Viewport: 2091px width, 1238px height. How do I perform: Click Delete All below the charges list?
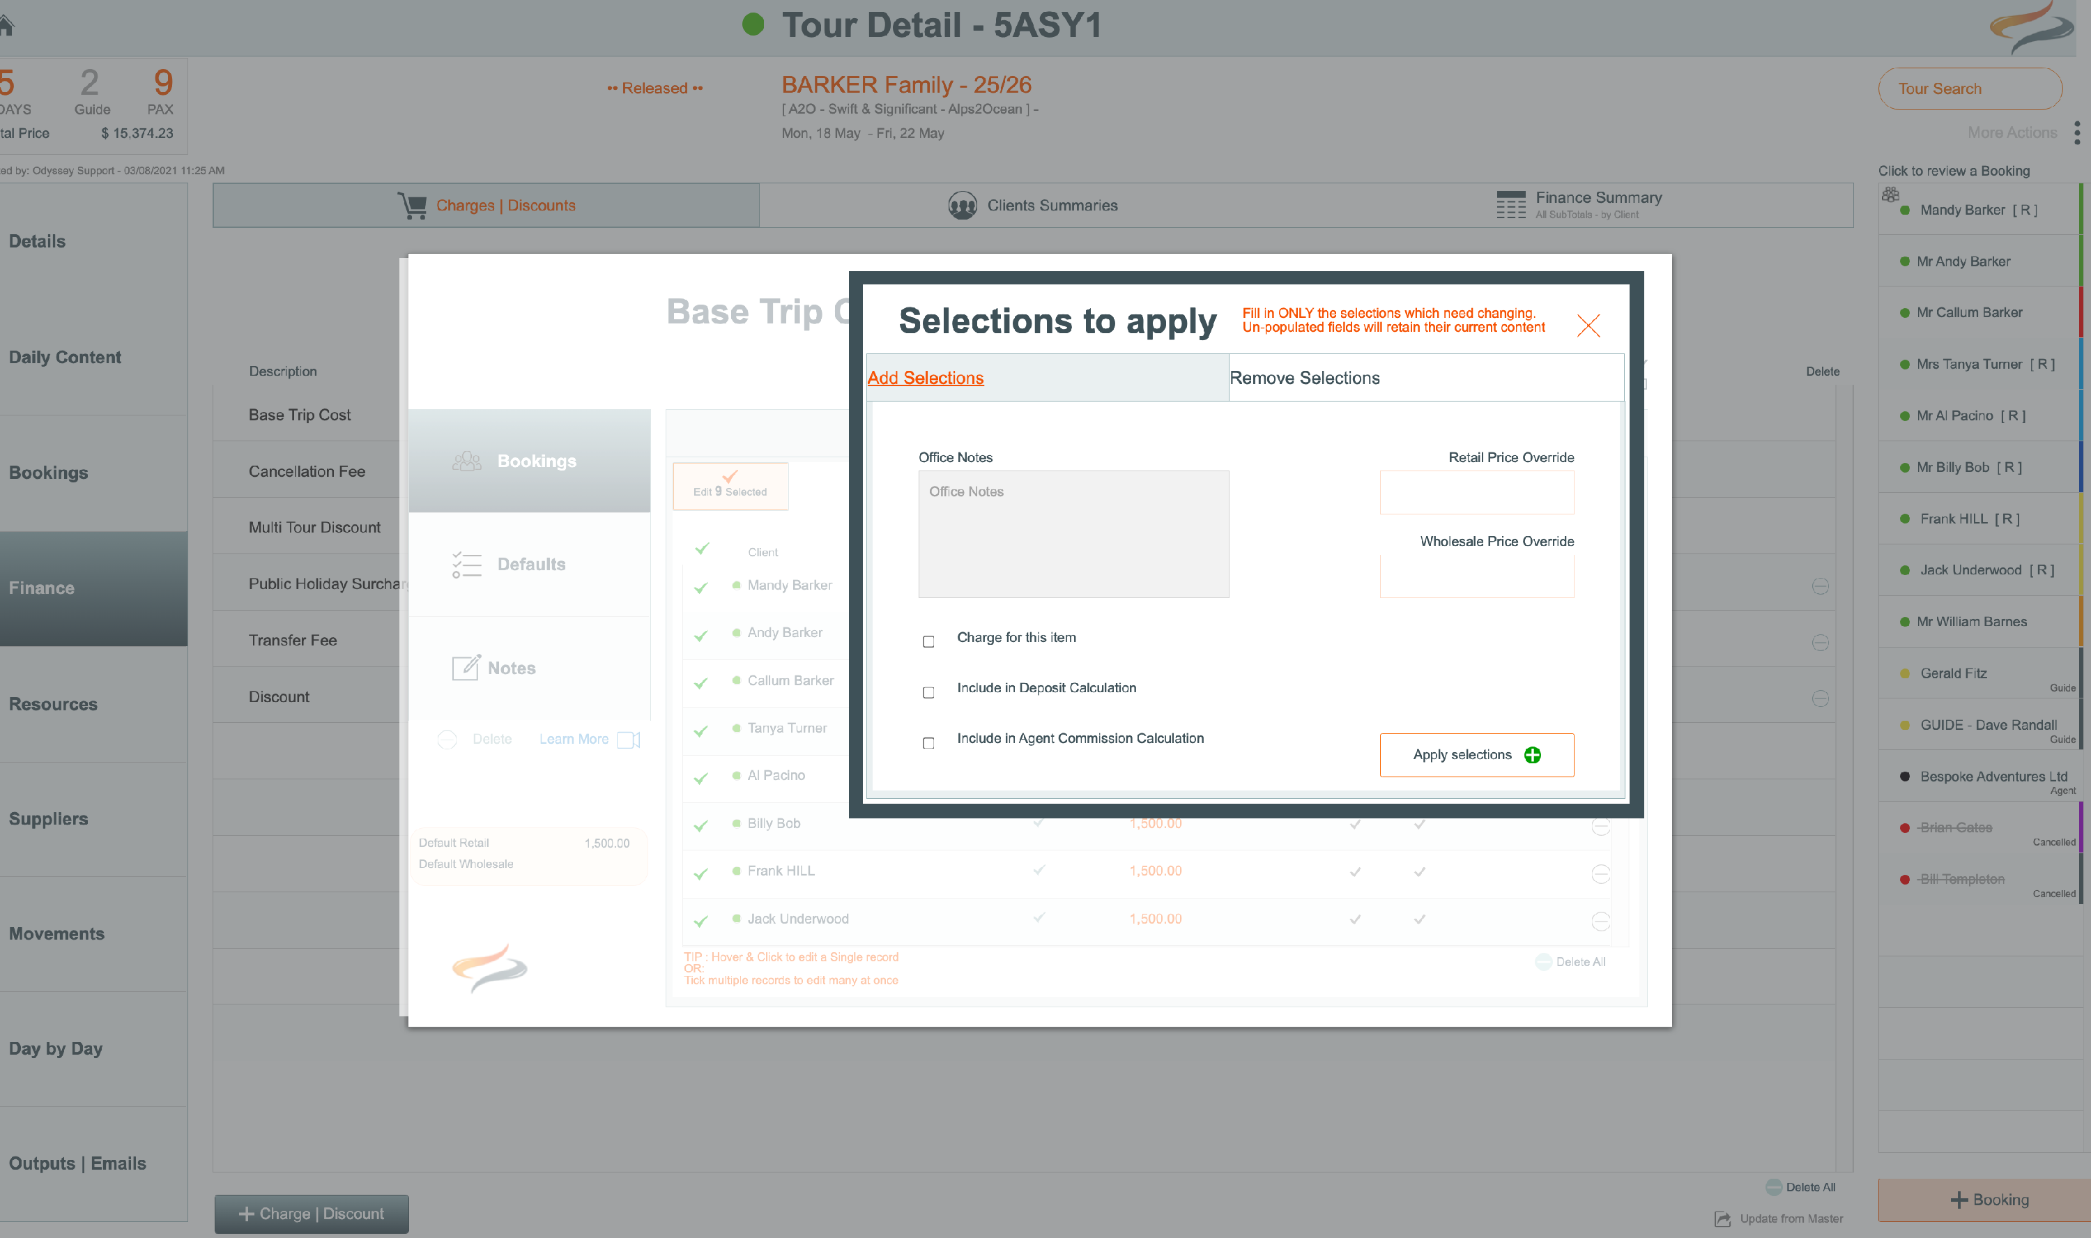[1801, 1187]
